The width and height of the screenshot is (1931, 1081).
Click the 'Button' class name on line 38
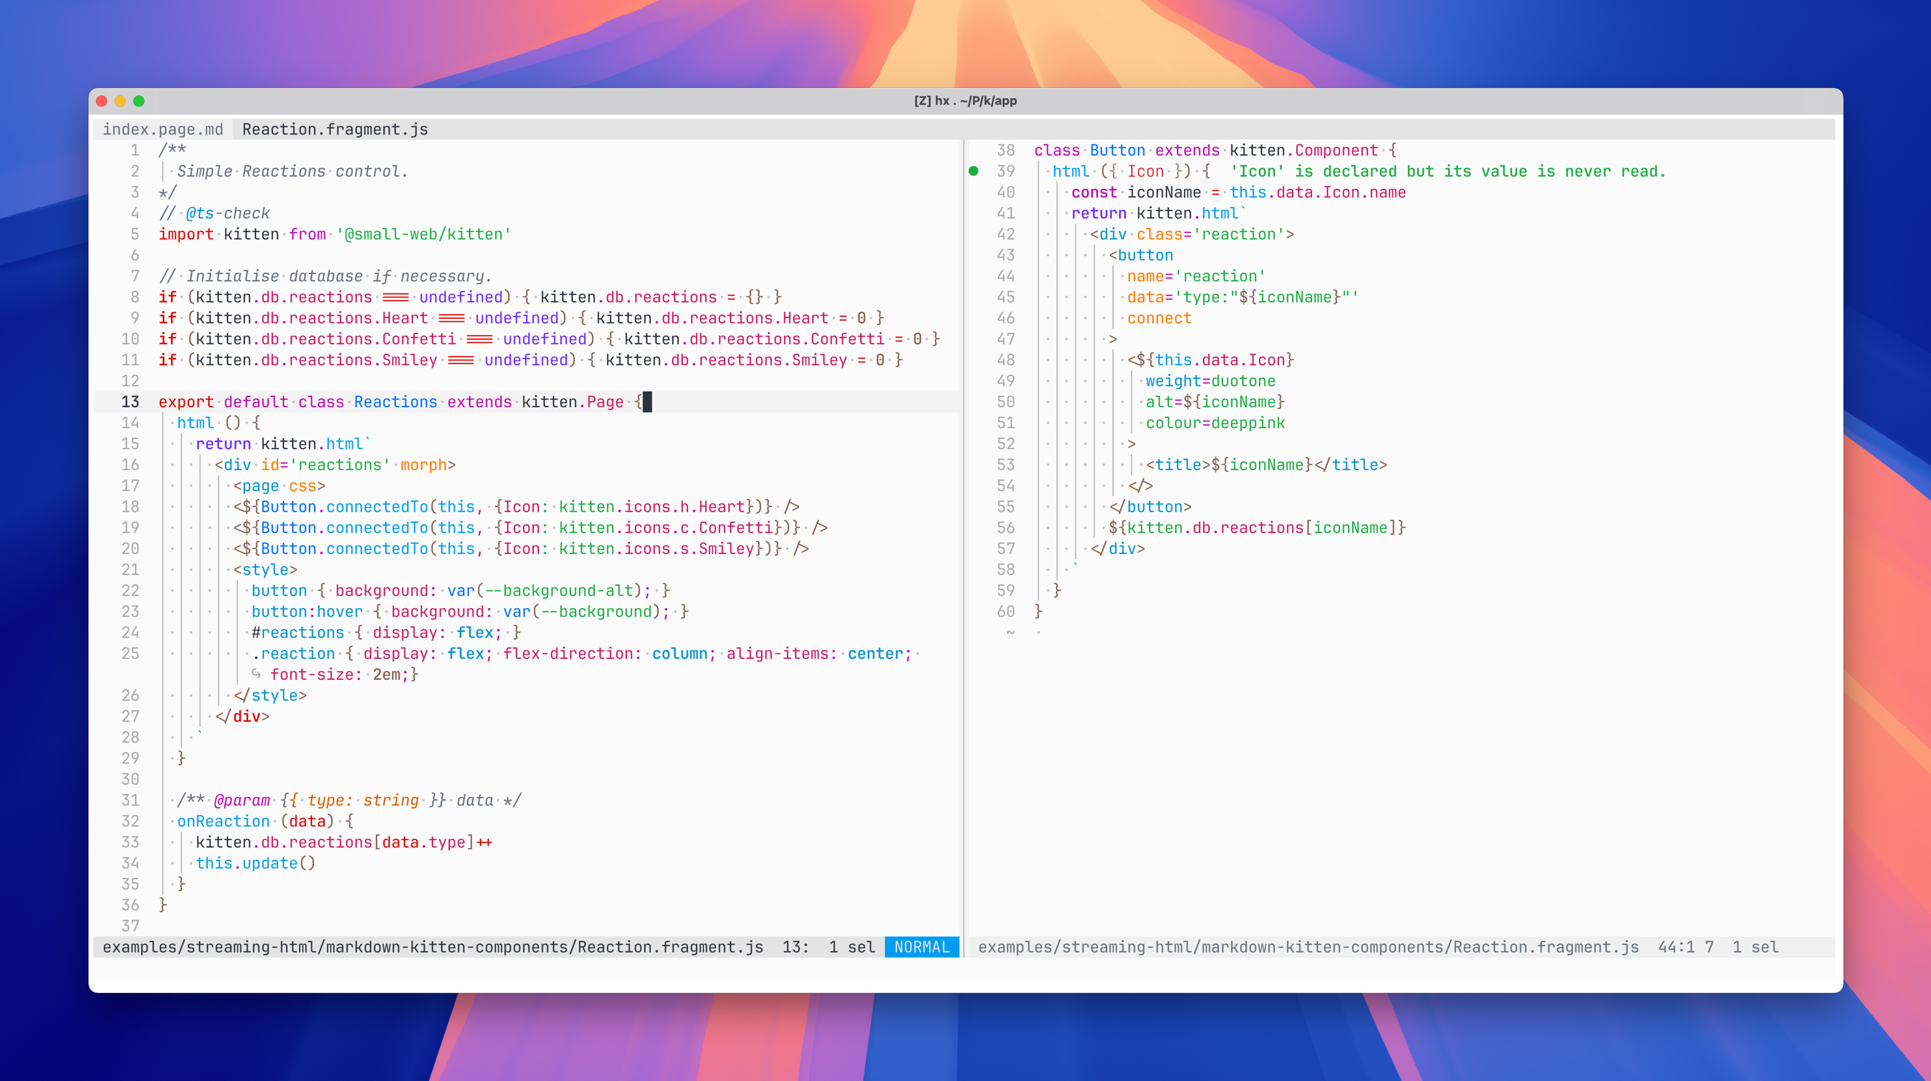(x=1117, y=150)
